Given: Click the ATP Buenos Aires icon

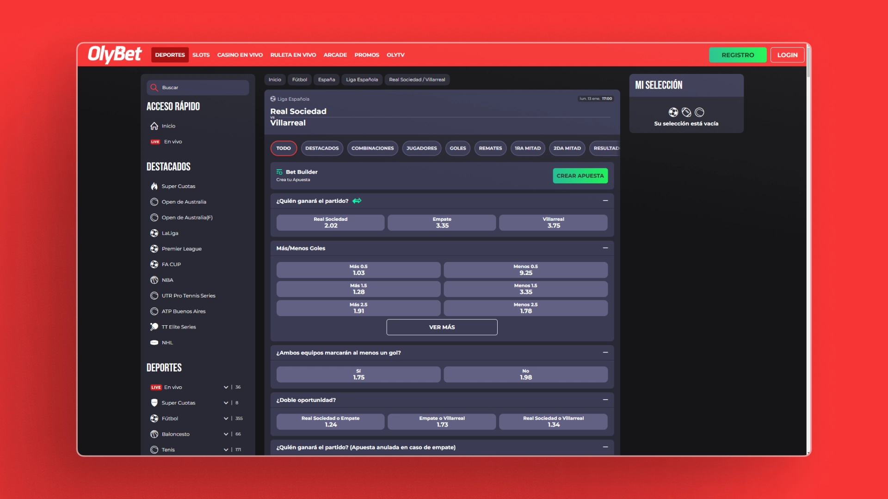Looking at the screenshot, I should coord(154,311).
